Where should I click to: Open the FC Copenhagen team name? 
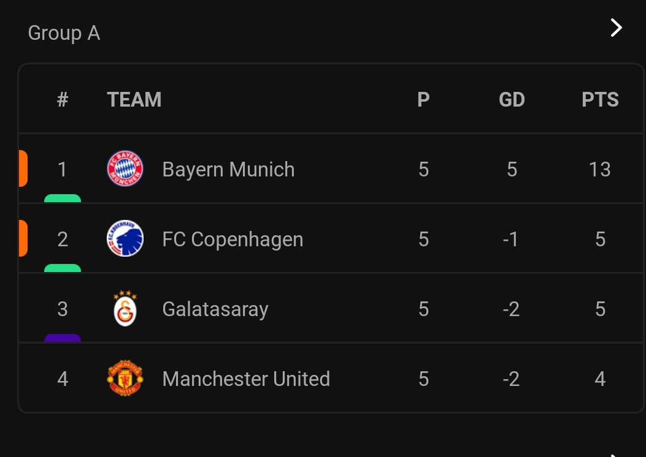(x=233, y=239)
